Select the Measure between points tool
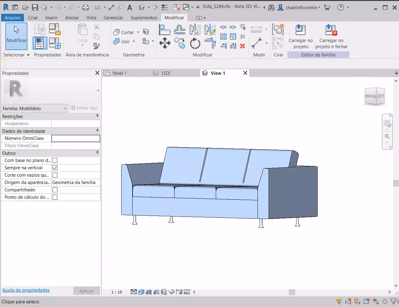Viewport: 399px width, 307px height. [x=256, y=43]
